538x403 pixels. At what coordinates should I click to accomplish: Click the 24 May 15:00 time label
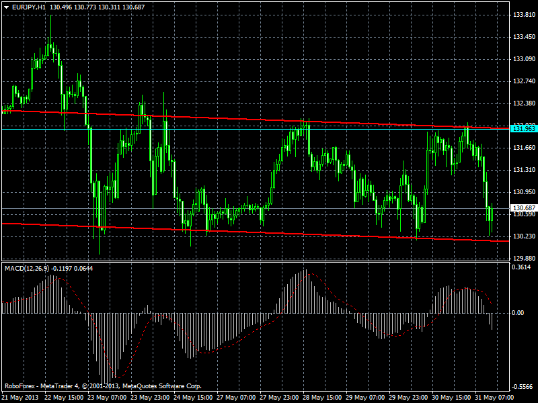(x=193, y=398)
